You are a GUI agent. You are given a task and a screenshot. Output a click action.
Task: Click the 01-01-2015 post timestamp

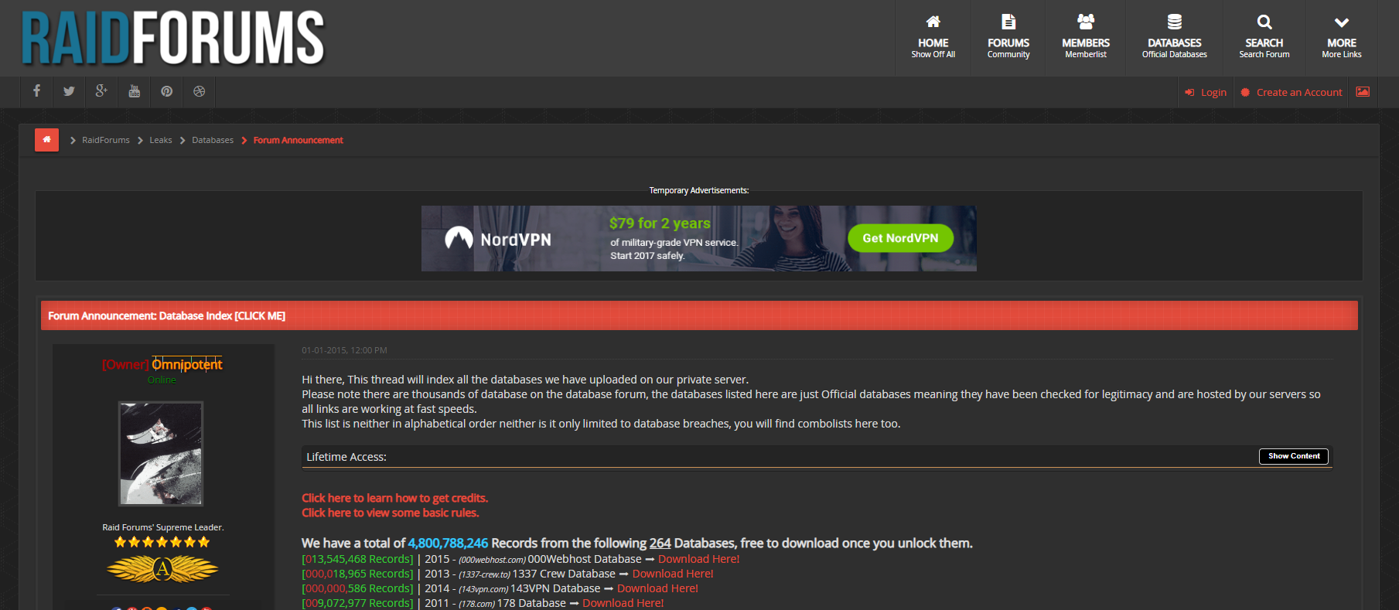pyautogui.click(x=344, y=350)
